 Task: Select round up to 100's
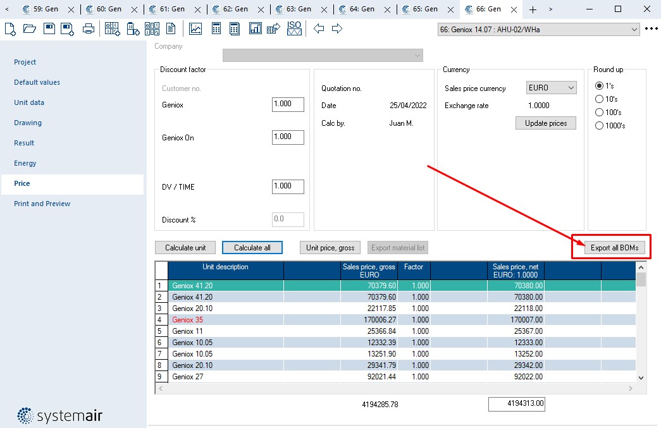point(599,113)
